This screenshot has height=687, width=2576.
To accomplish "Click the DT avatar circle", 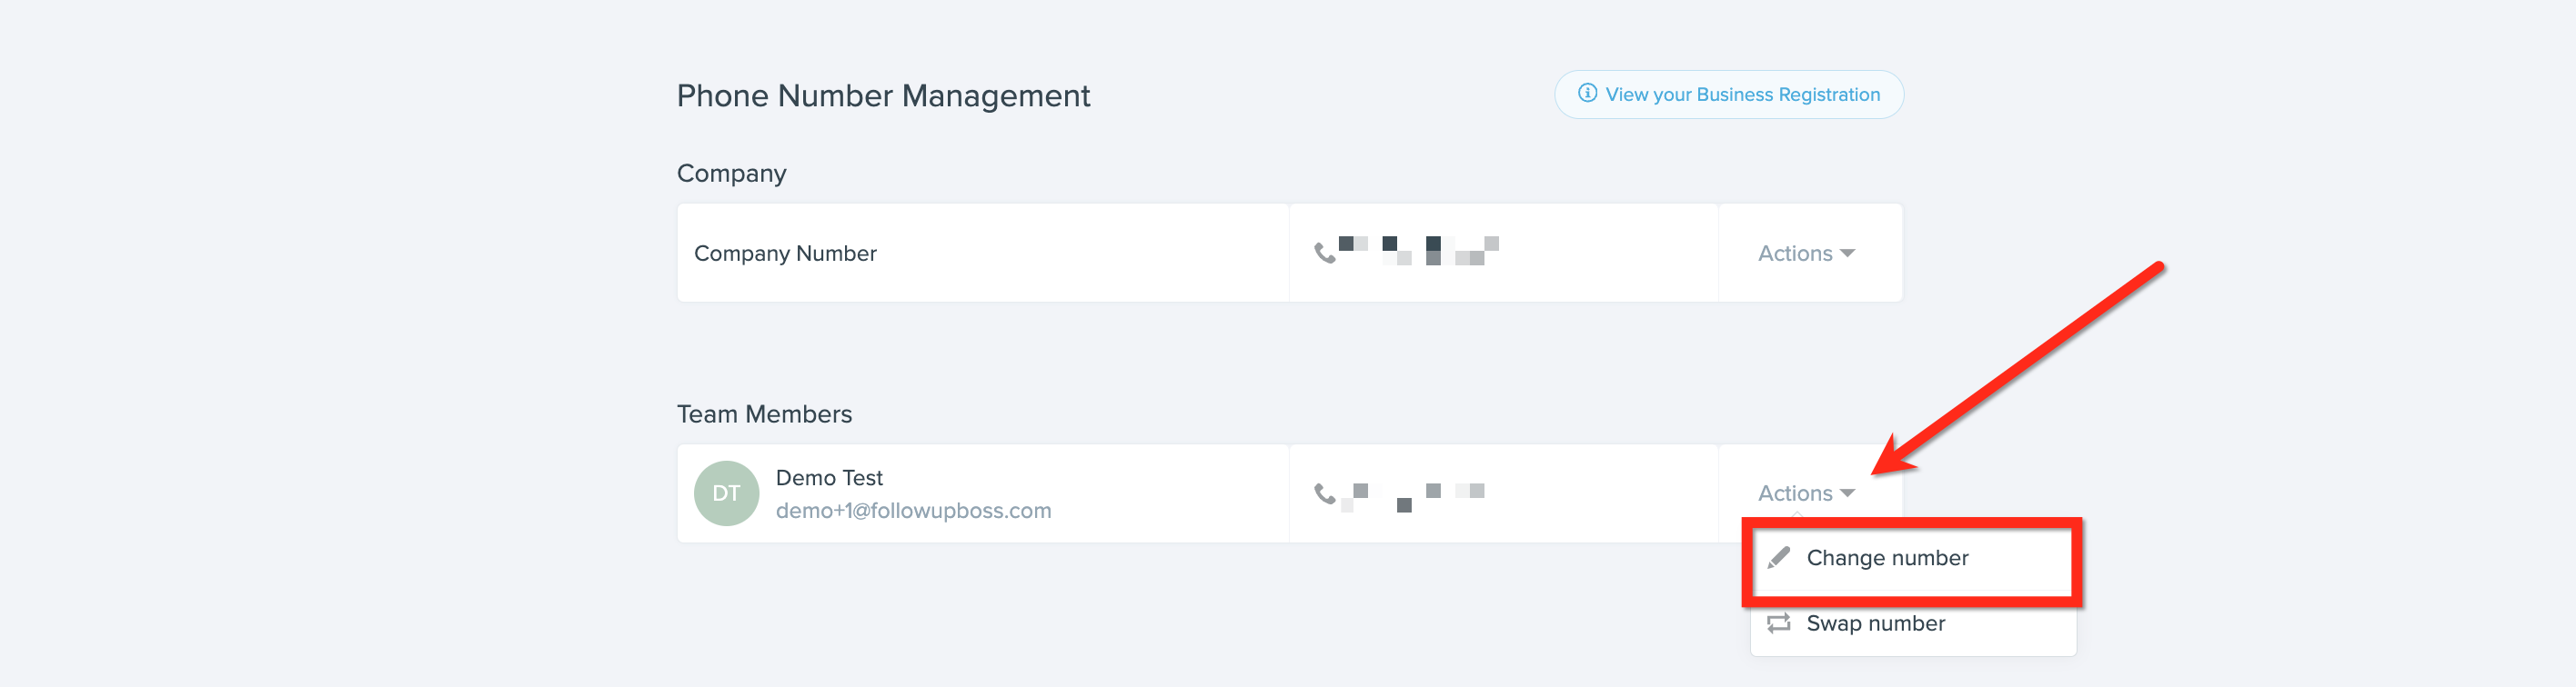I will pos(726,493).
